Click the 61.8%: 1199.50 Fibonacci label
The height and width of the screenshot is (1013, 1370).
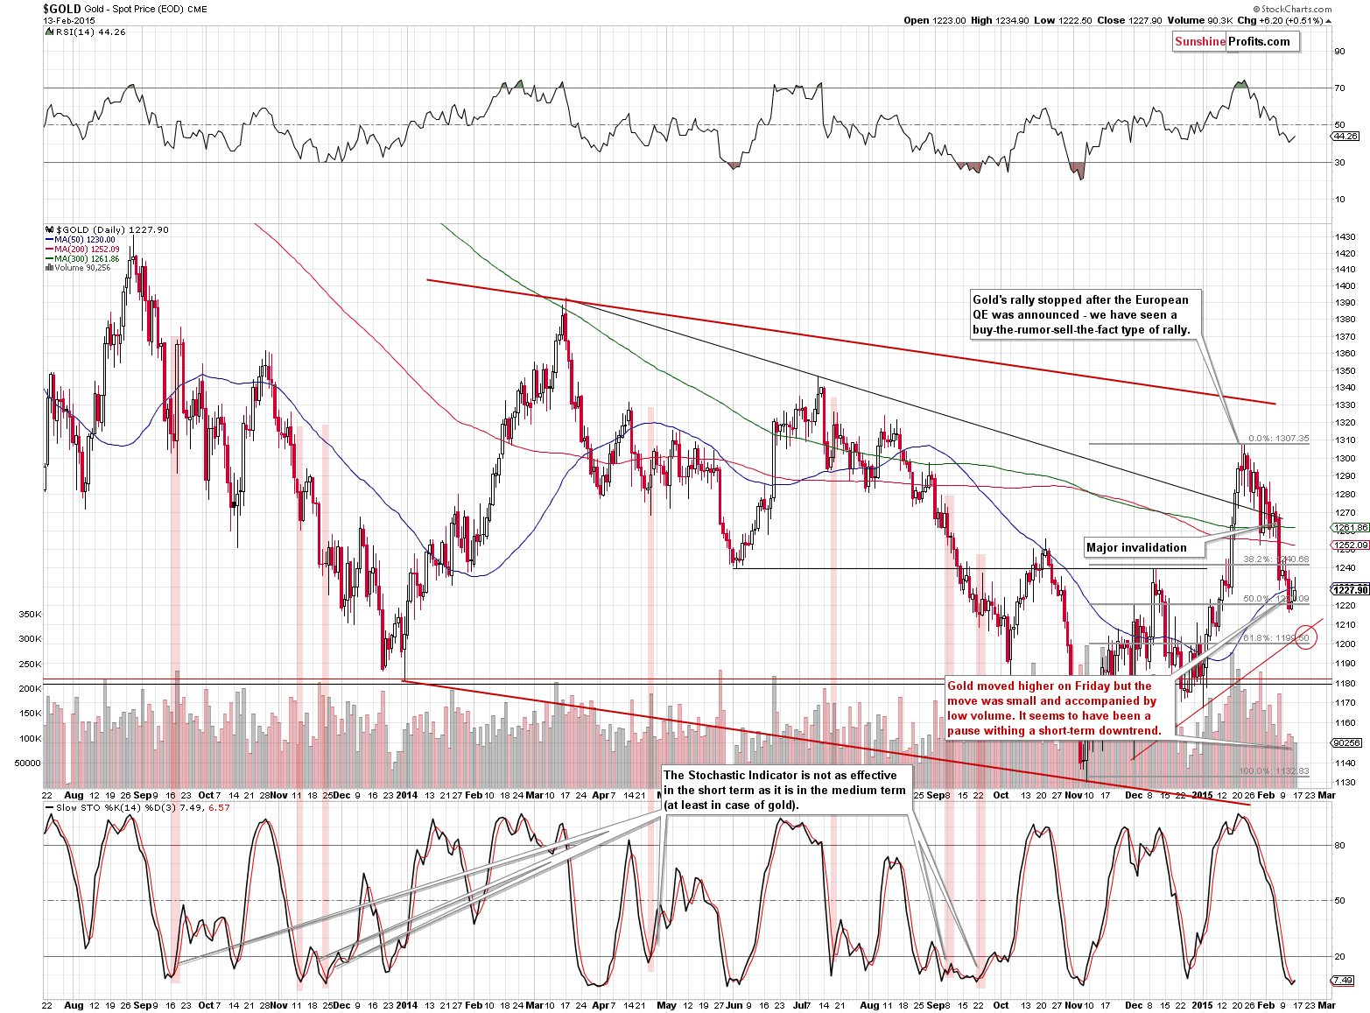click(x=1275, y=637)
